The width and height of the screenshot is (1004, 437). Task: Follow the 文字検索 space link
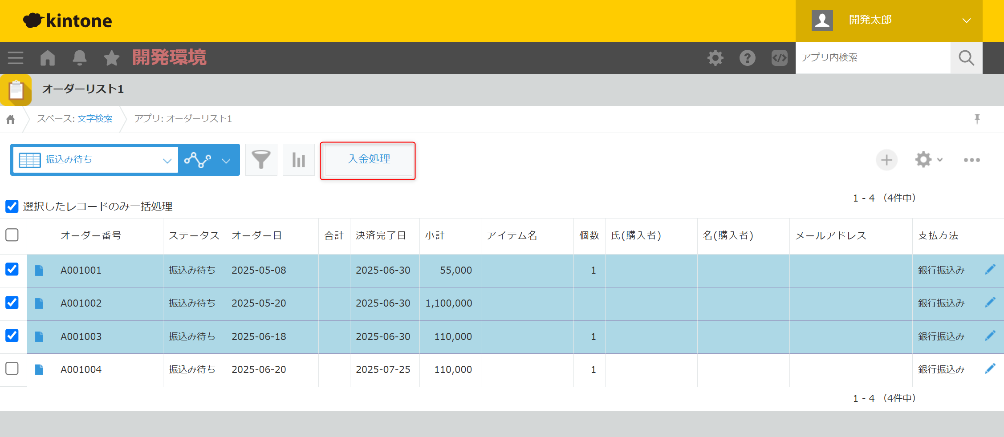(x=95, y=119)
